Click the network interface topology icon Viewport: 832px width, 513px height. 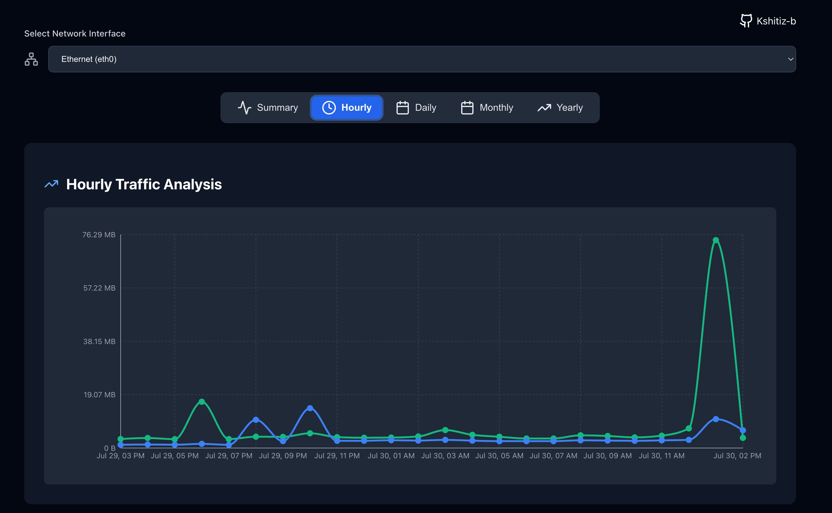click(31, 59)
